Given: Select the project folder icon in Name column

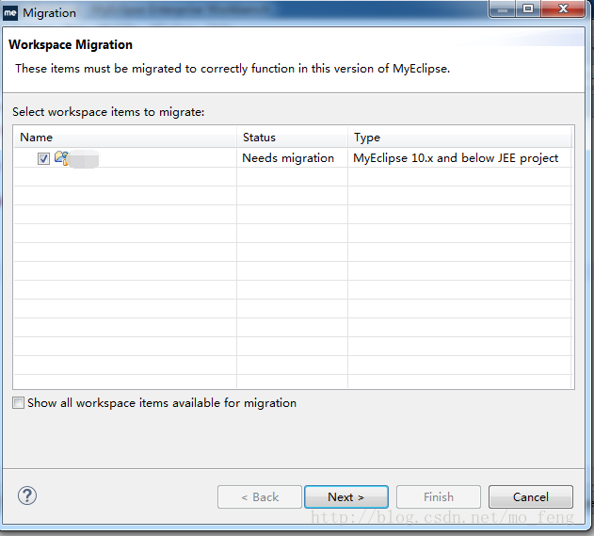Looking at the screenshot, I should tap(61, 158).
